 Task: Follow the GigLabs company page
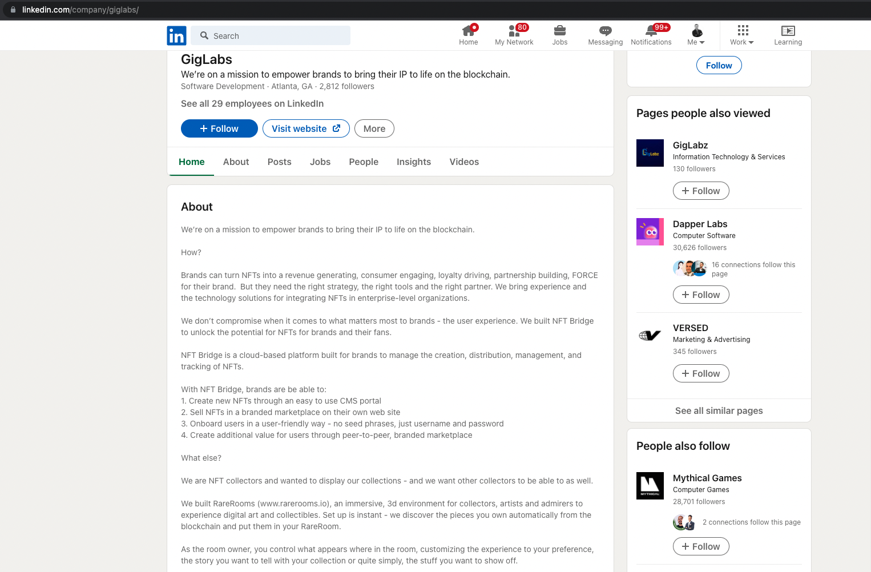pyautogui.click(x=219, y=128)
